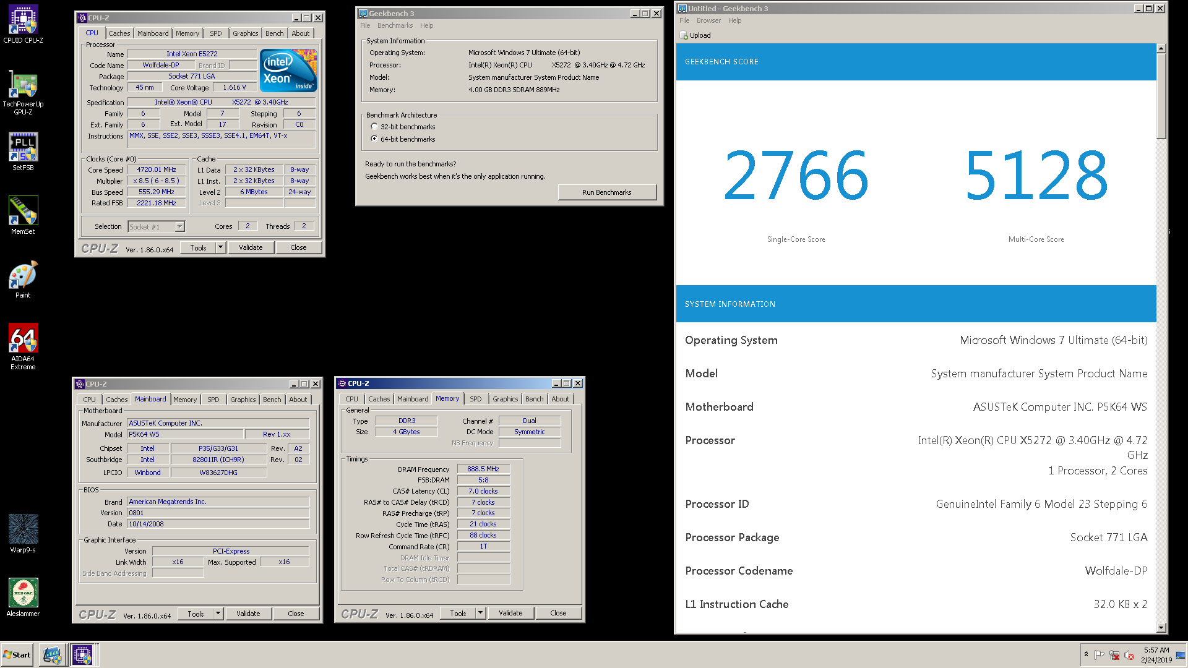Click Name field Intel Xeon E5272
Screen dimensions: 1188x668
pyautogui.click(x=192, y=54)
